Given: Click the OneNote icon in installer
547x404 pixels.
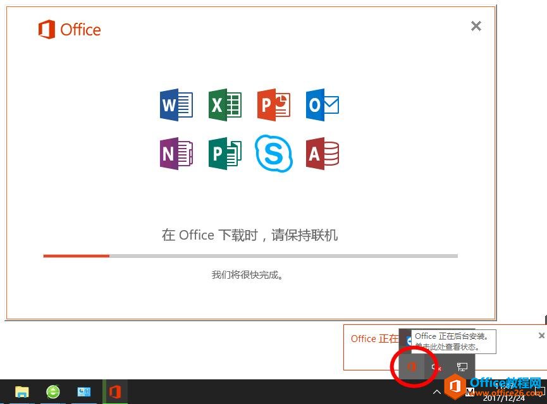Looking at the screenshot, I should tap(176, 154).
